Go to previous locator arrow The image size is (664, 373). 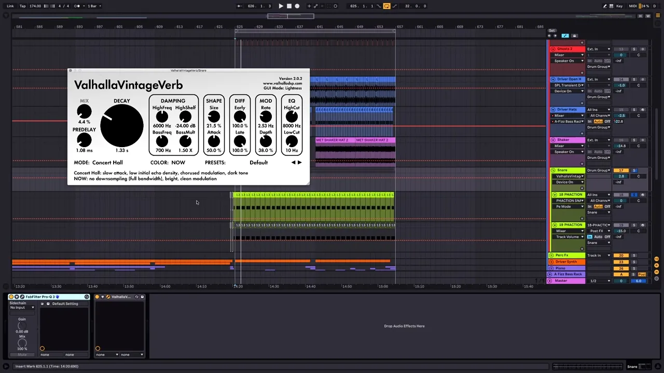click(550, 36)
